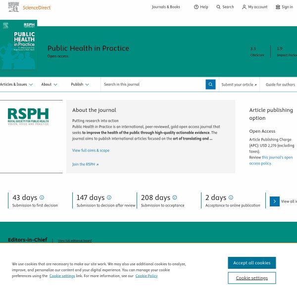
Task: Open My account via the person icon
Action: [244, 7]
